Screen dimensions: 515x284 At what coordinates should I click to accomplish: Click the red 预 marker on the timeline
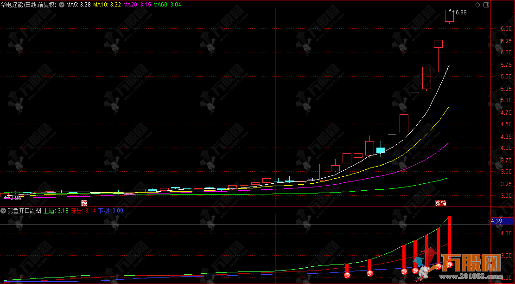tap(84, 203)
